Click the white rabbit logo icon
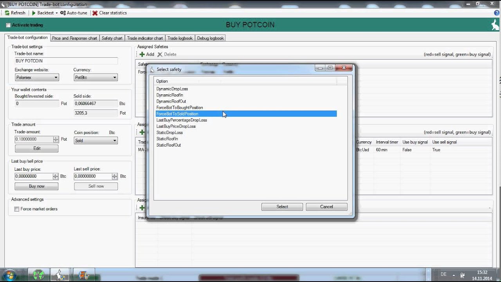This screenshot has width=501, height=282. (x=495, y=25)
